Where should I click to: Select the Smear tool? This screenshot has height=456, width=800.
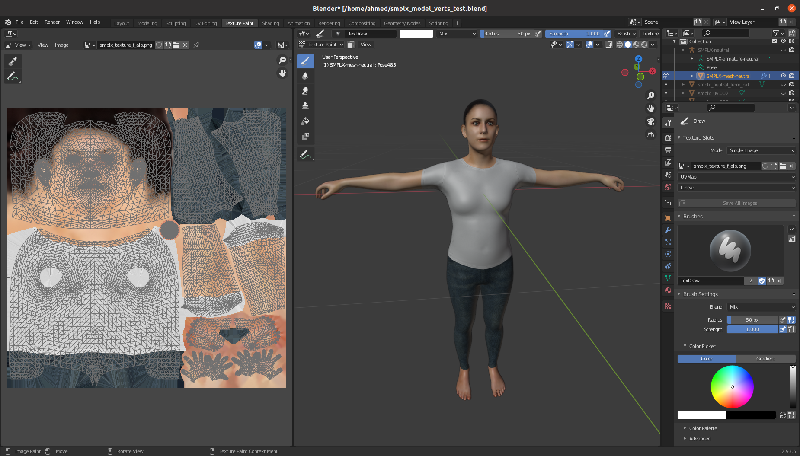[x=305, y=91]
